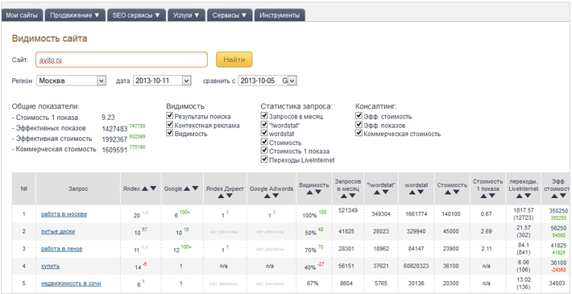Sort Google column descending with down arrow

[195, 188]
